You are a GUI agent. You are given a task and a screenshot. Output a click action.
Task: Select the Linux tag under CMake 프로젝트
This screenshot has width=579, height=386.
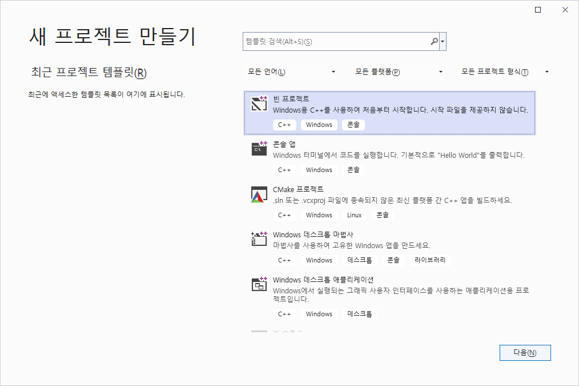coord(354,214)
